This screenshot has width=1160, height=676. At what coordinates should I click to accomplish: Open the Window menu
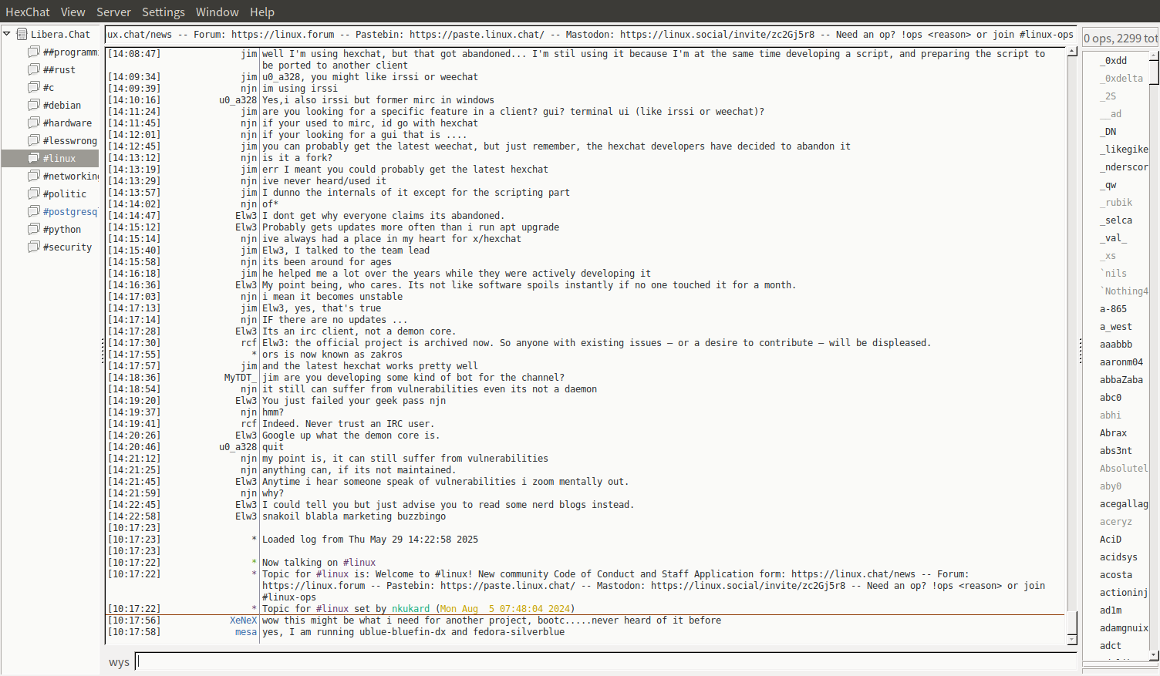[217, 12]
